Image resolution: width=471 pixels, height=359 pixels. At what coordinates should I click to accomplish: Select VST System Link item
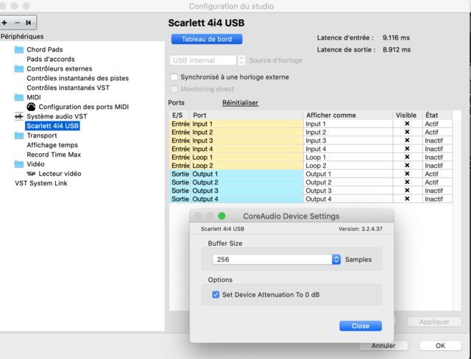[41, 183]
